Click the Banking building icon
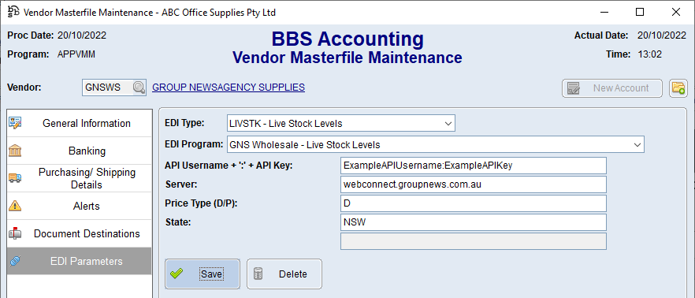 pos(15,151)
